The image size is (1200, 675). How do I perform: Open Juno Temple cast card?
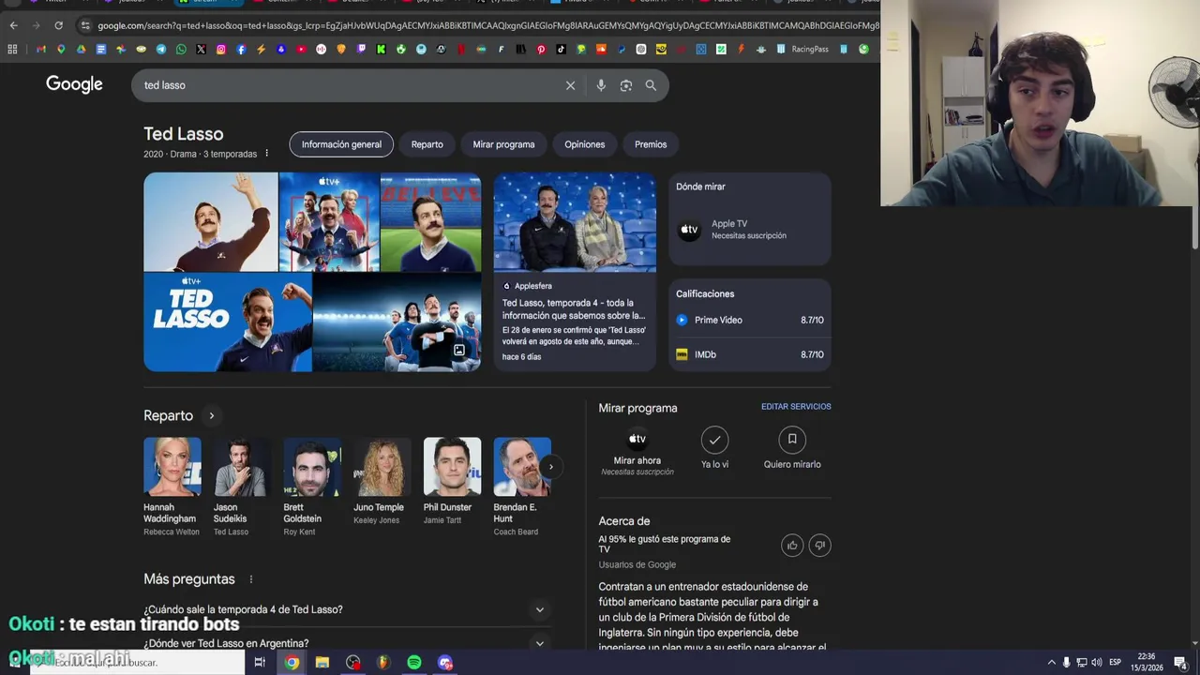(382, 482)
